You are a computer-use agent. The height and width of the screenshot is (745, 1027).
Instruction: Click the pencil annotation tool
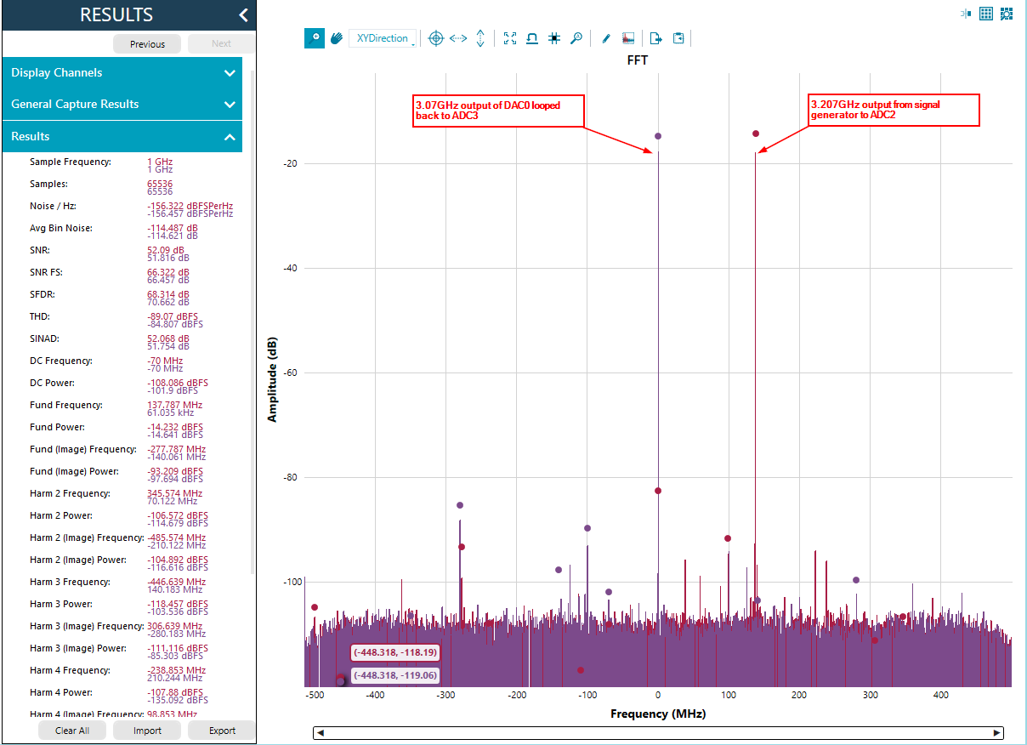606,38
